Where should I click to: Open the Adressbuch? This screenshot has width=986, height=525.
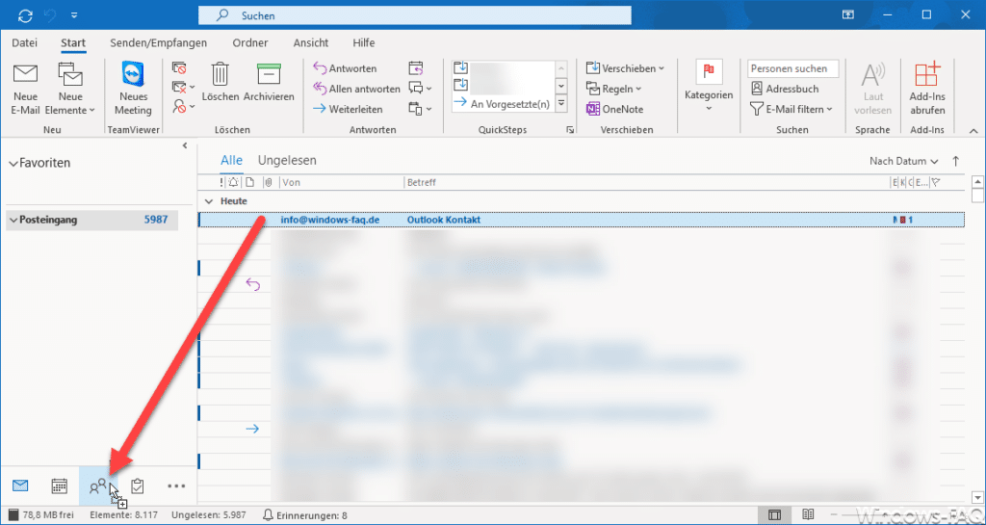coord(785,89)
